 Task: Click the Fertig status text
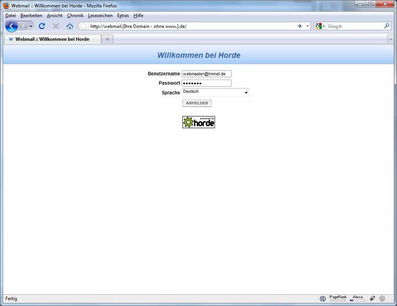click(11, 299)
